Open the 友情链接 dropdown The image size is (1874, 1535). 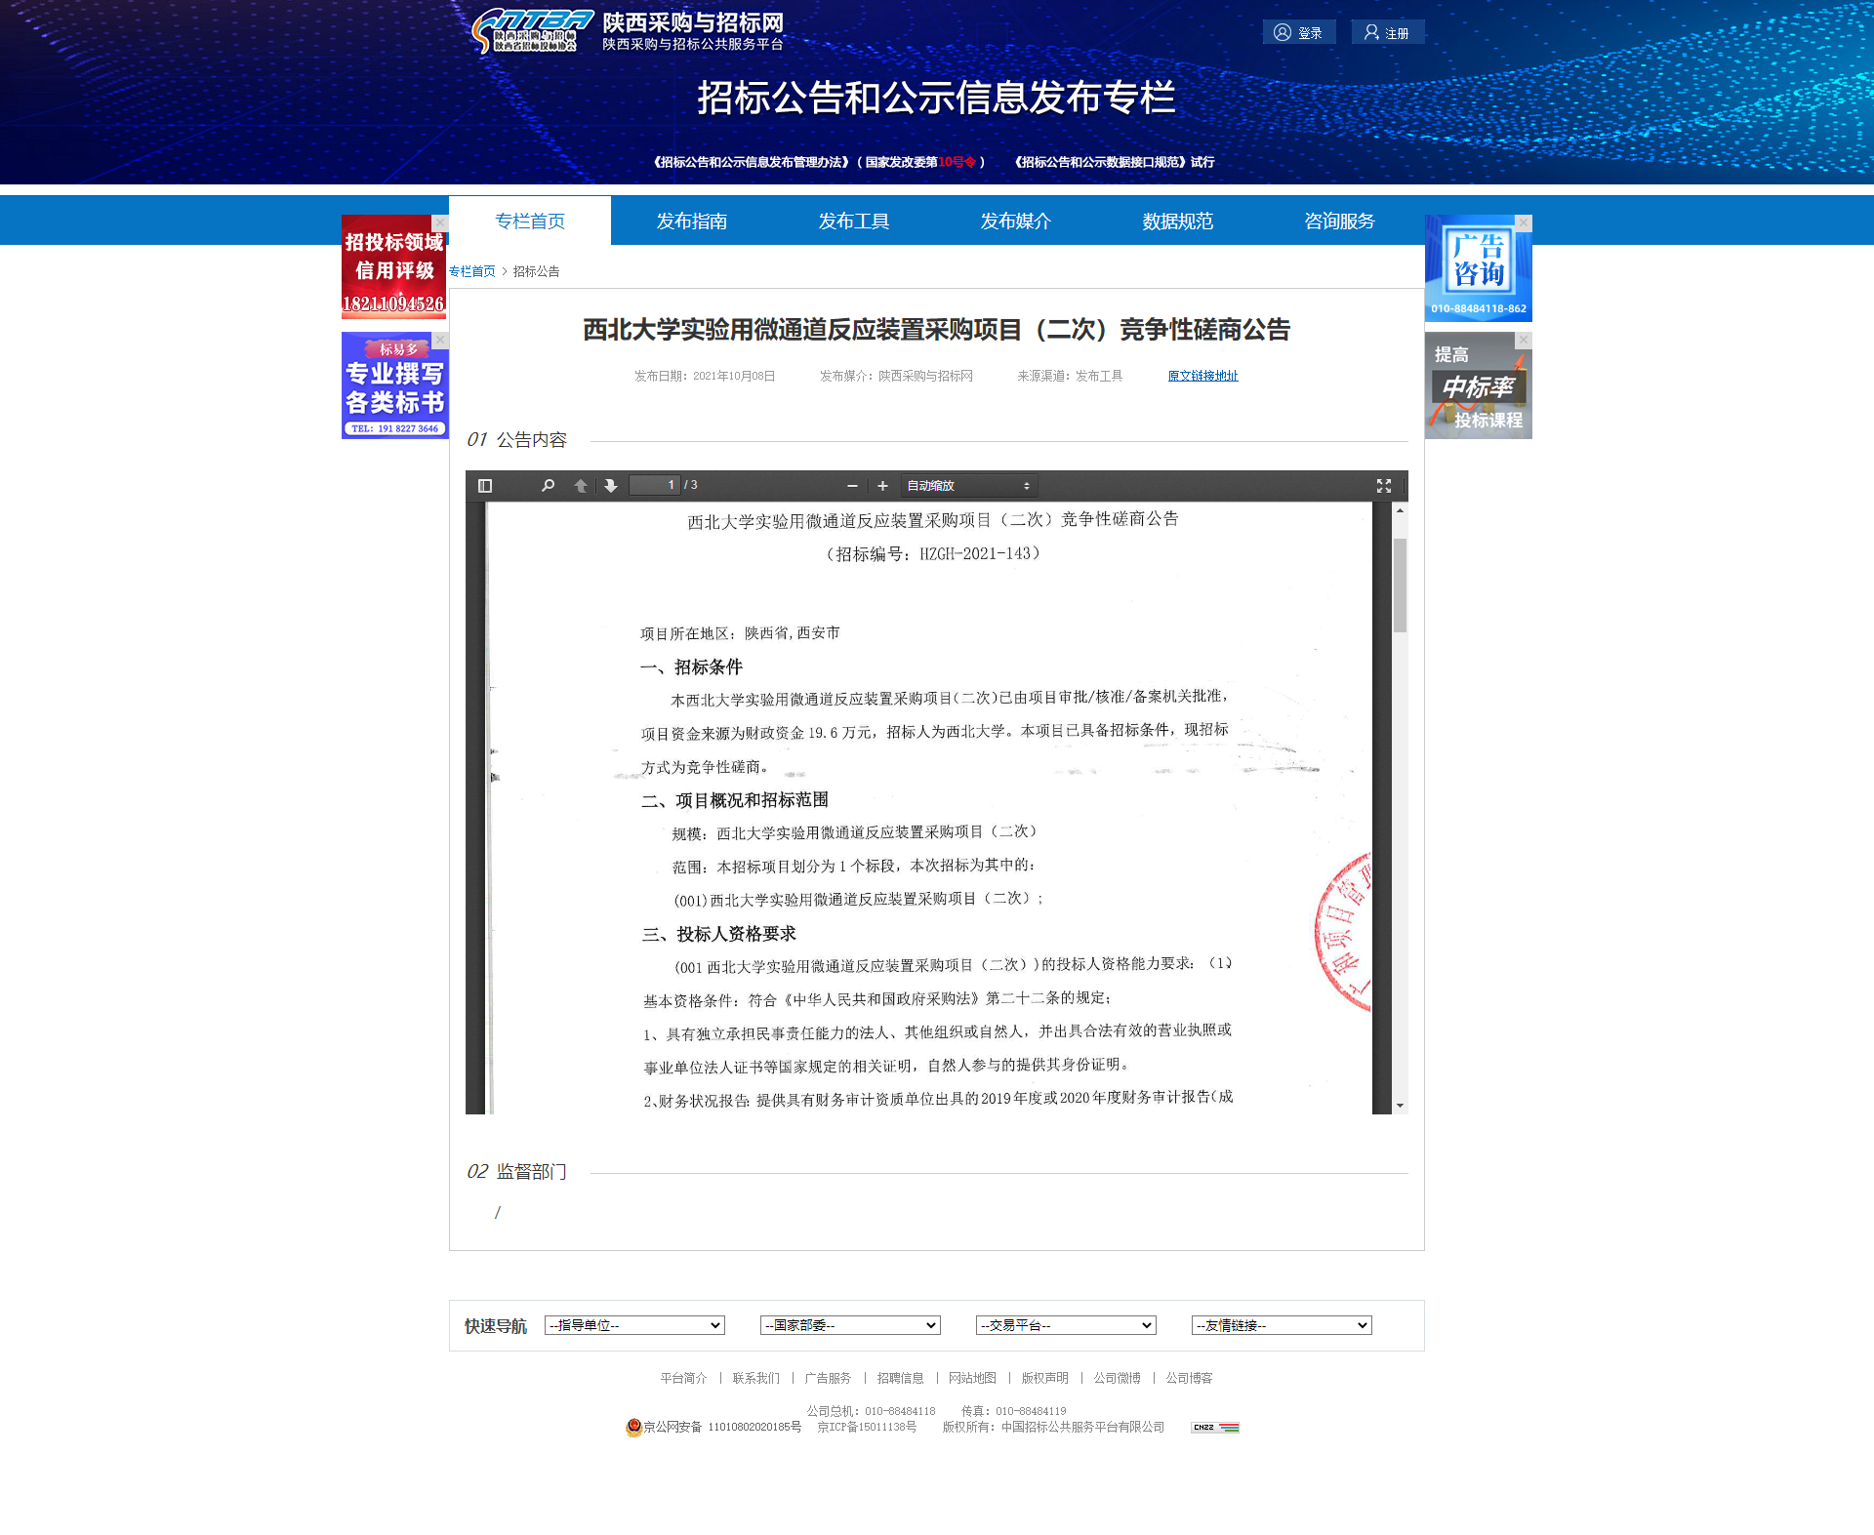1282,1325
